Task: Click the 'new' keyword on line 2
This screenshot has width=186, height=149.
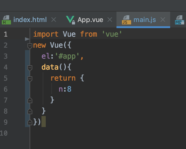Action: [x=40, y=45]
